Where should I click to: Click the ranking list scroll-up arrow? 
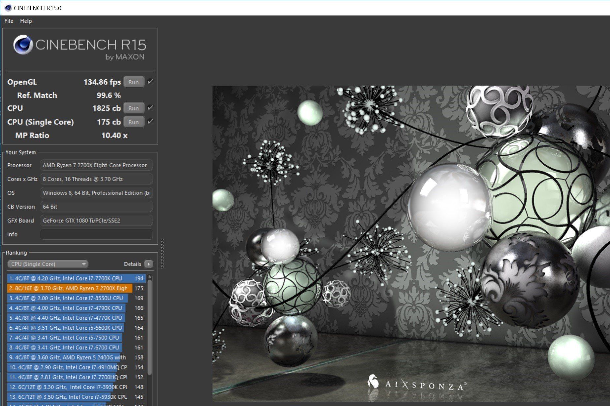[150, 277]
